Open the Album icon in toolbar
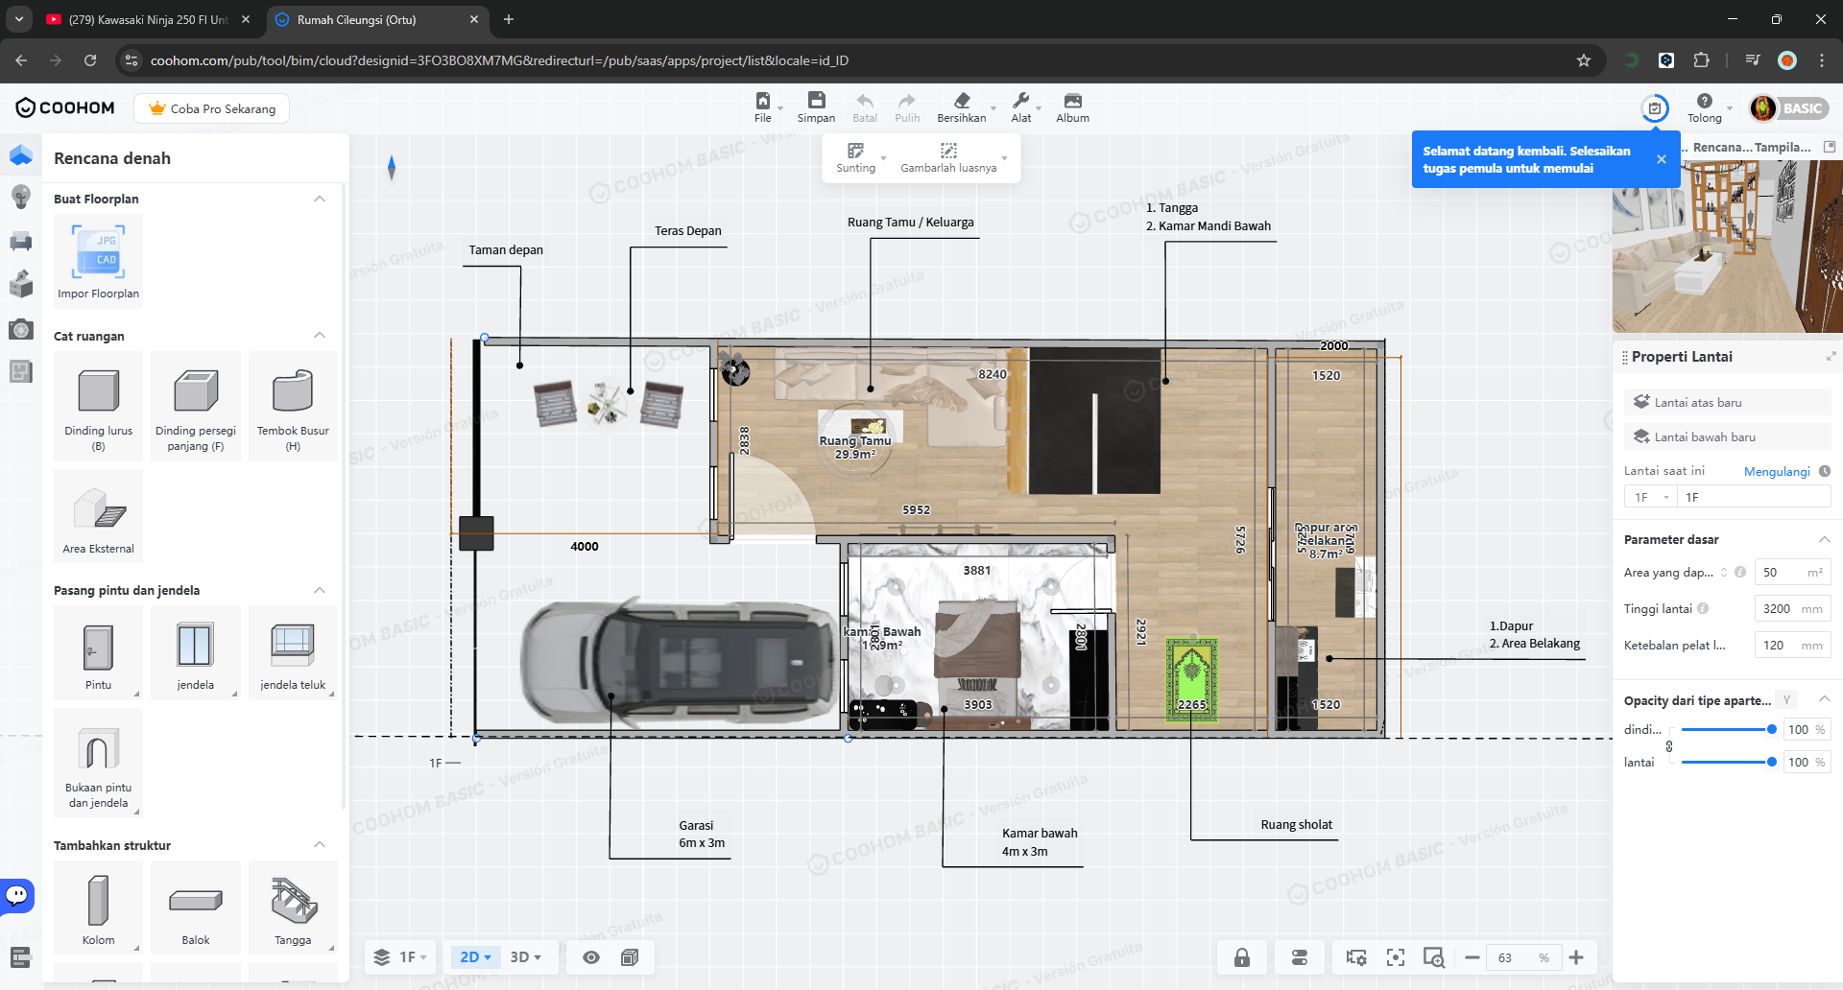This screenshot has width=1843, height=990. click(x=1072, y=102)
